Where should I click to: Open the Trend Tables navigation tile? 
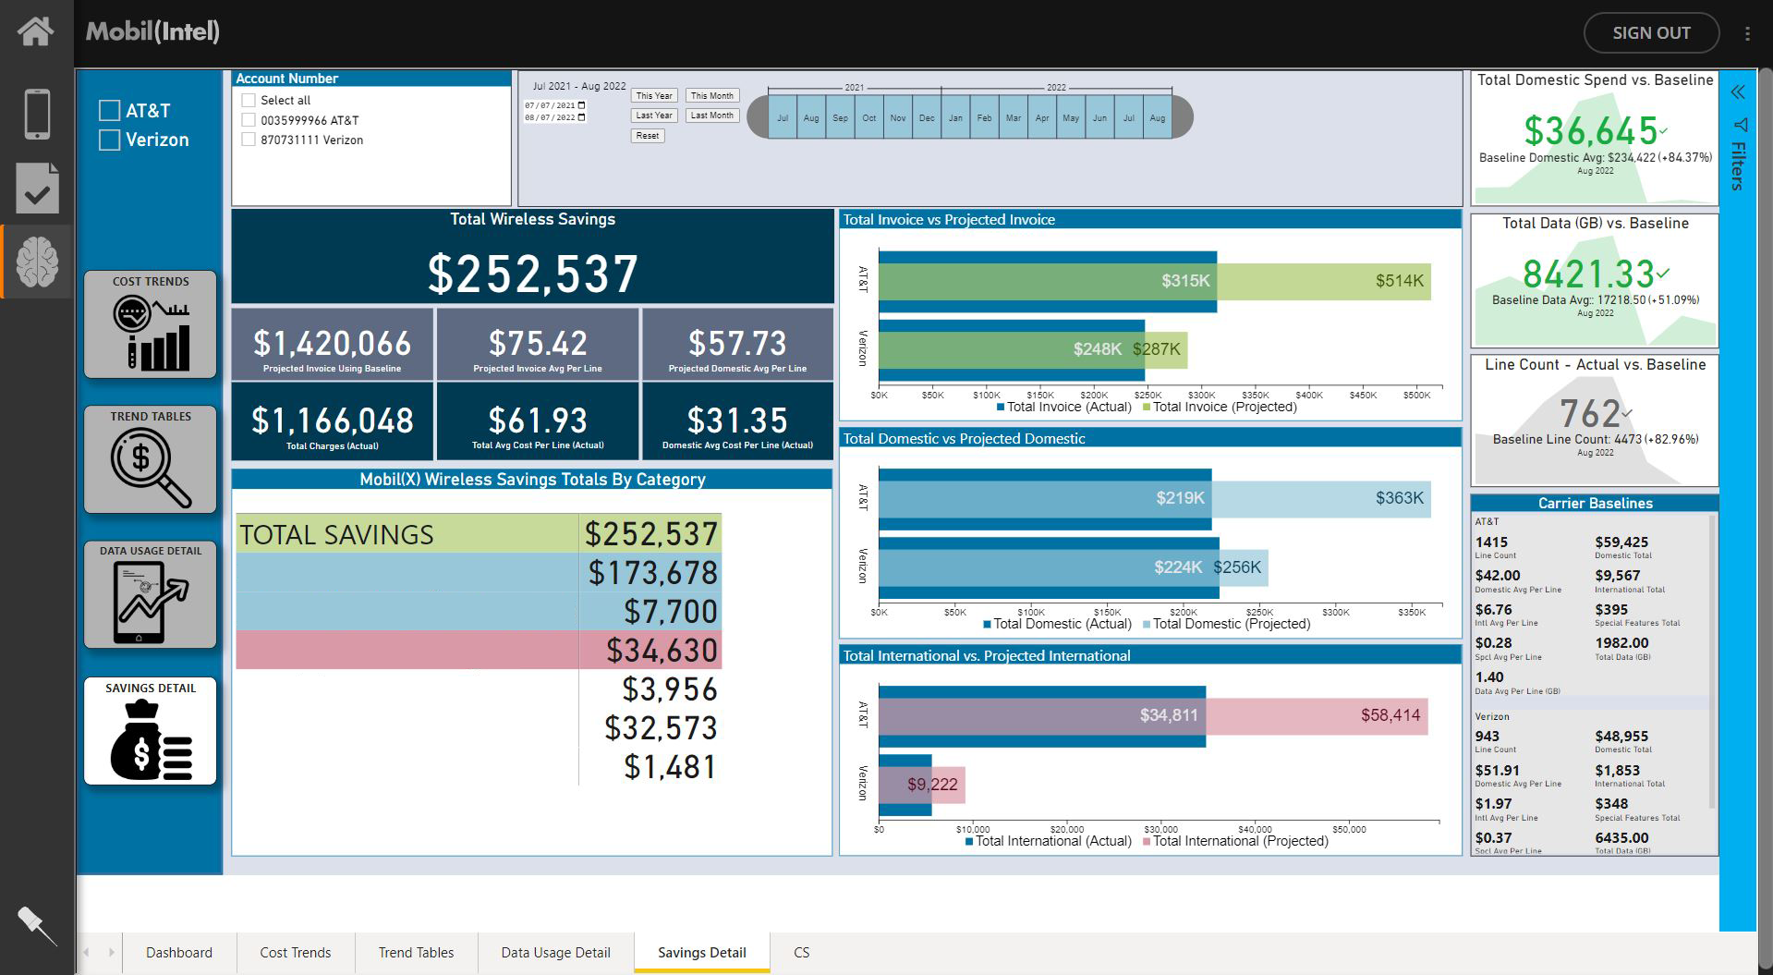pyautogui.click(x=151, y=459)
